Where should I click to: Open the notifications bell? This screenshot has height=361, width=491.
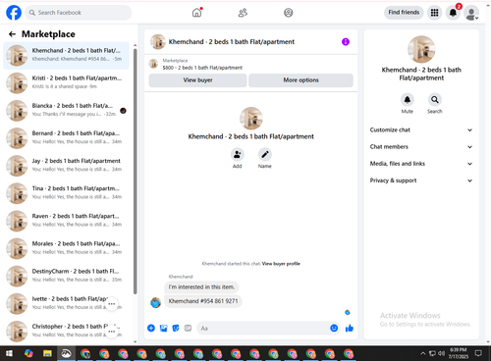(453, 13)
